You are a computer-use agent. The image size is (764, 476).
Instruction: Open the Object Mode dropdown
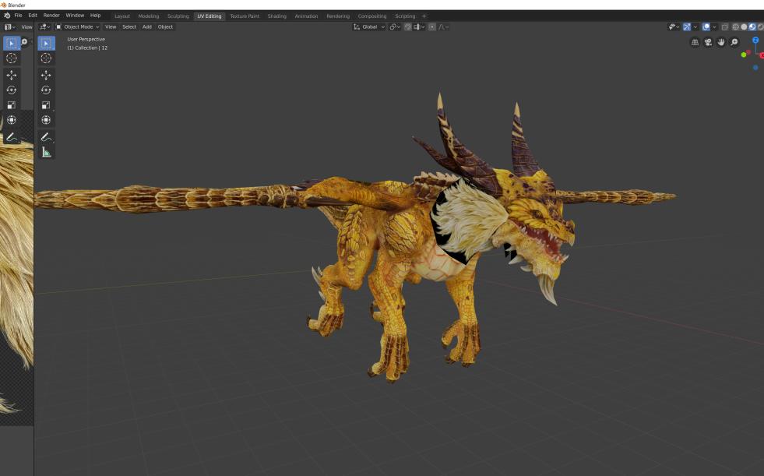tap(77, 27)
